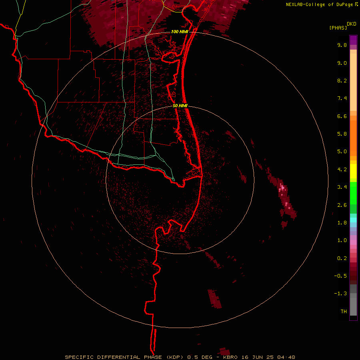Click the 2.6 value on the color scale
Viewport: 360px width, 360px height.
342,205
